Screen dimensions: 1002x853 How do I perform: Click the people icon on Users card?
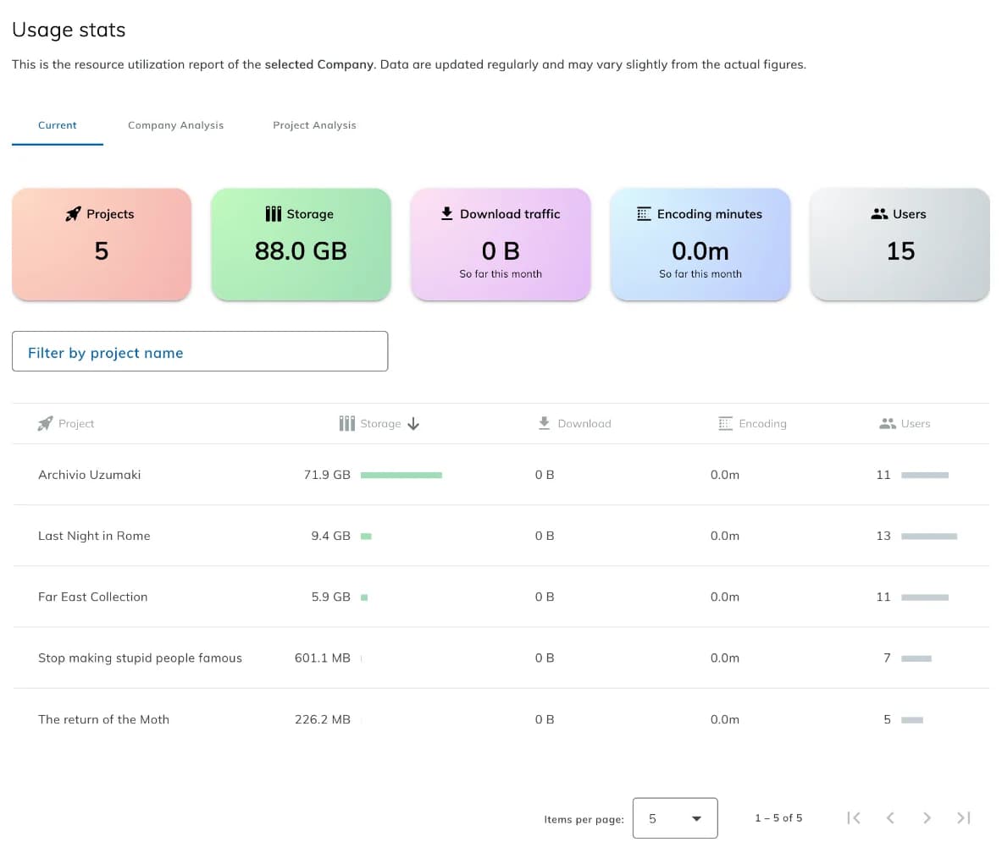click(x=879, y=214)
